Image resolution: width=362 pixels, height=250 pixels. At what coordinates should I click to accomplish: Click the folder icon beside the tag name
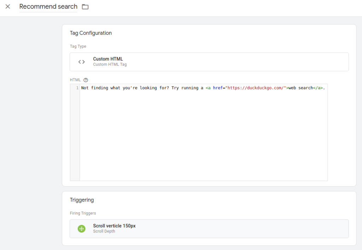(x=85, y=7)
